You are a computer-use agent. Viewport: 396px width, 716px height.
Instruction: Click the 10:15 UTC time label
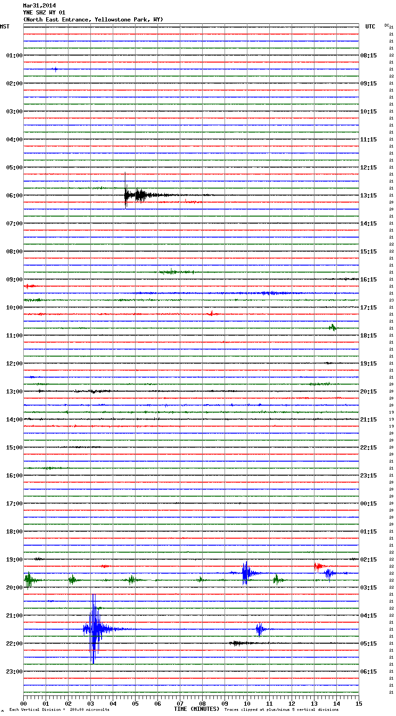pos(369,112)
